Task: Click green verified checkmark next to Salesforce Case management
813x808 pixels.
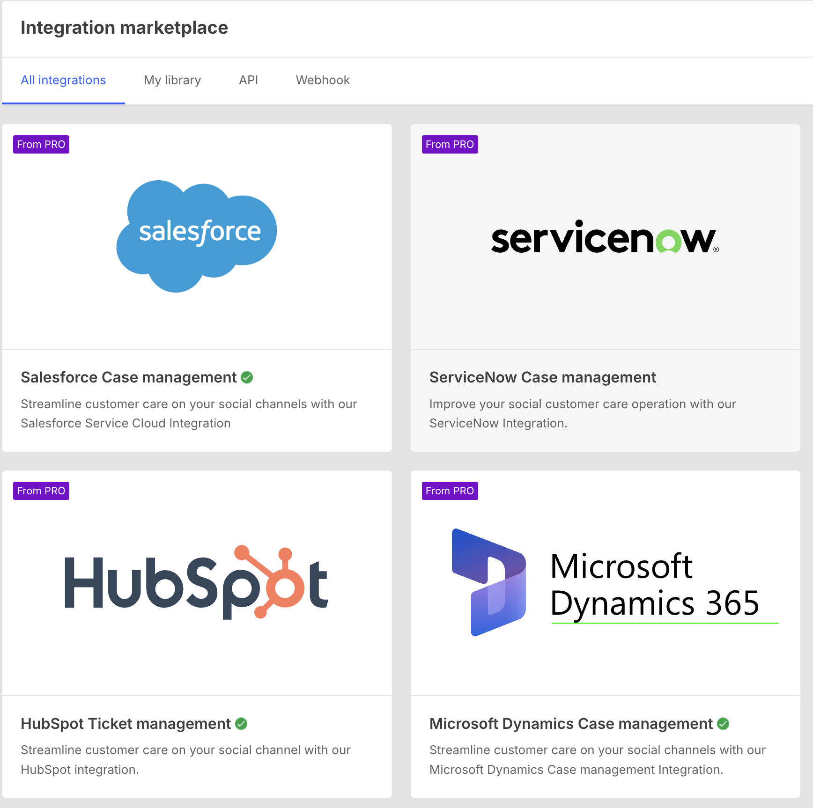Action: pyautogui.click(x=247, y=377)
